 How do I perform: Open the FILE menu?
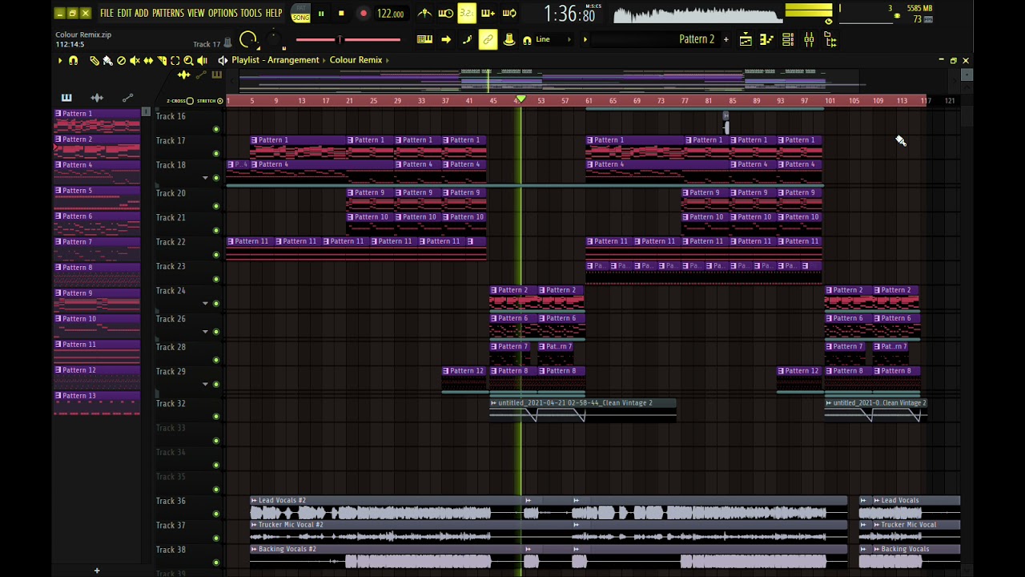(107, 14)
